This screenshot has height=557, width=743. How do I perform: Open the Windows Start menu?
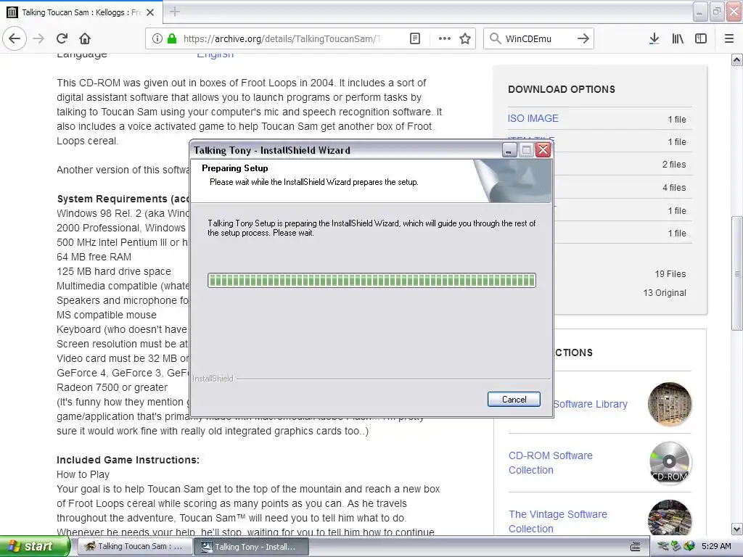35,546
